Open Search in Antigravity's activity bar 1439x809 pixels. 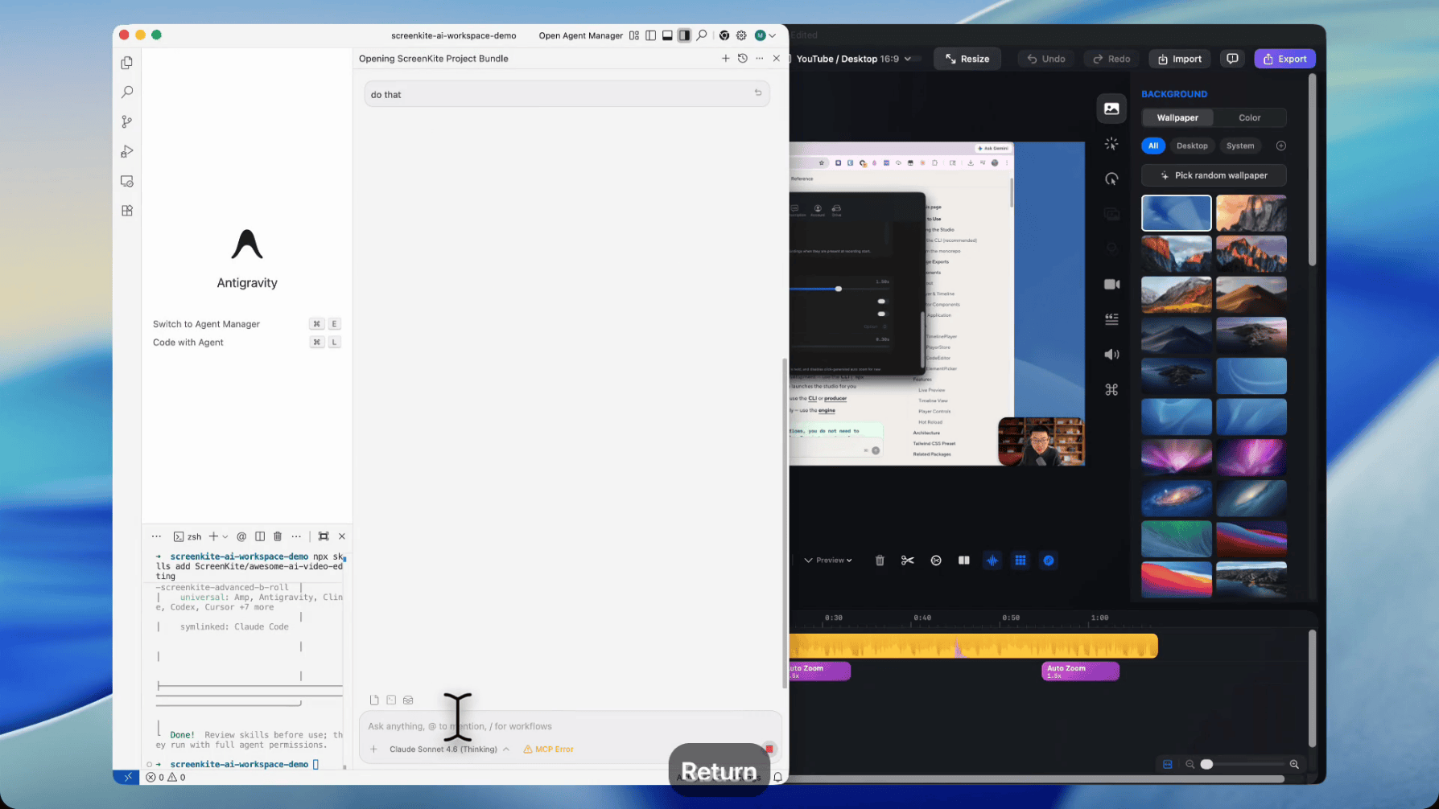[126, 92]
